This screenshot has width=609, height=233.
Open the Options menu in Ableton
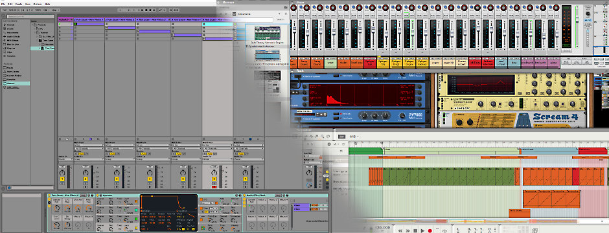coord(38,5)
